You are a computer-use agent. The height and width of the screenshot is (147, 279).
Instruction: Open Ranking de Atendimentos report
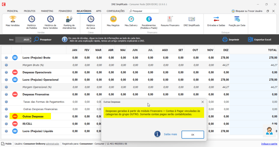coord(69,22)
